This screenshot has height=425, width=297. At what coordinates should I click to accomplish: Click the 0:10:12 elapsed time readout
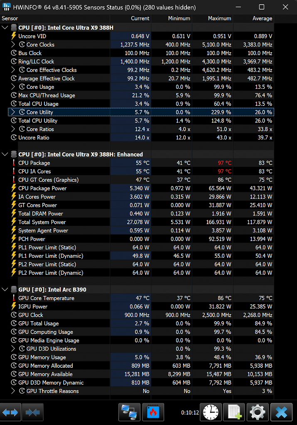click(x=190, y=413)
